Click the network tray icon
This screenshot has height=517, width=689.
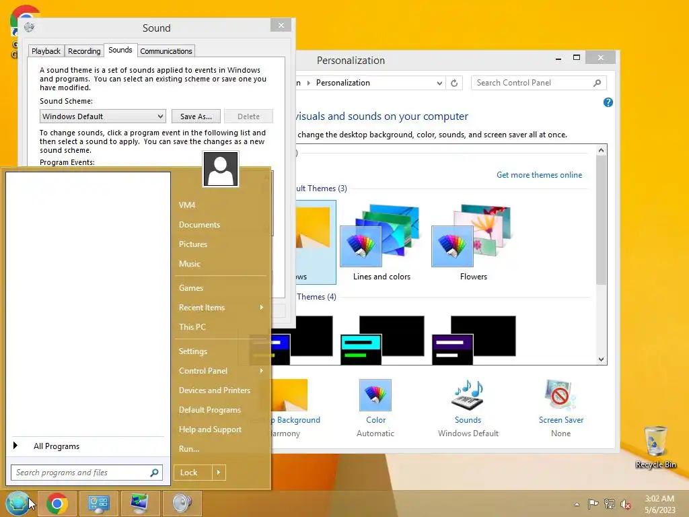(609, 504)
